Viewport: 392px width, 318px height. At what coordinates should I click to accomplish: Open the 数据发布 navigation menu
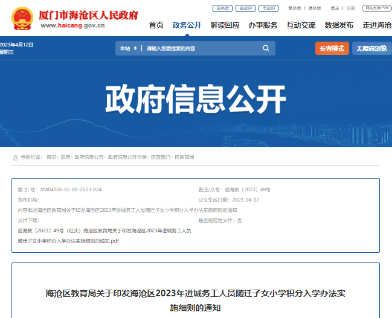coord(339,25)
